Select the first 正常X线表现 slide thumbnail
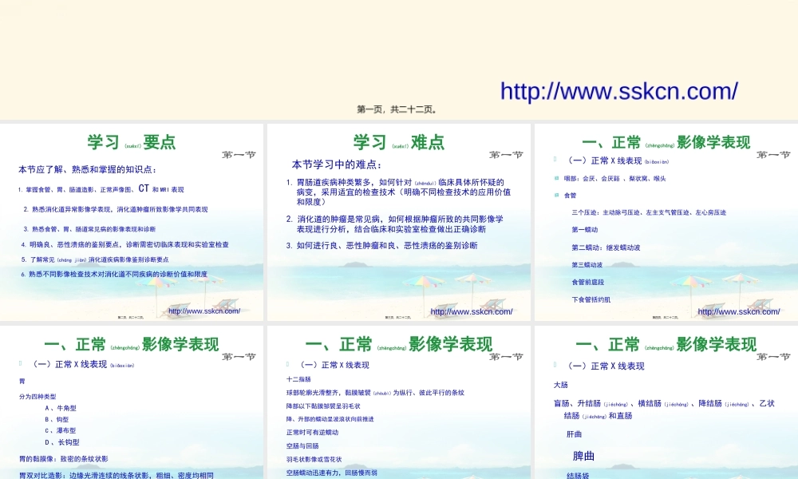 click(x=664, y=220)
